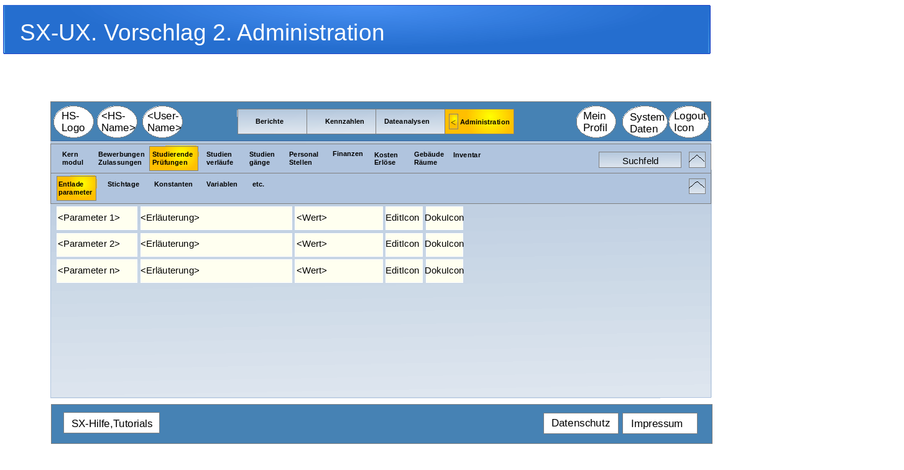Open Studien verläufe menu item

click(x=220, y=159)
